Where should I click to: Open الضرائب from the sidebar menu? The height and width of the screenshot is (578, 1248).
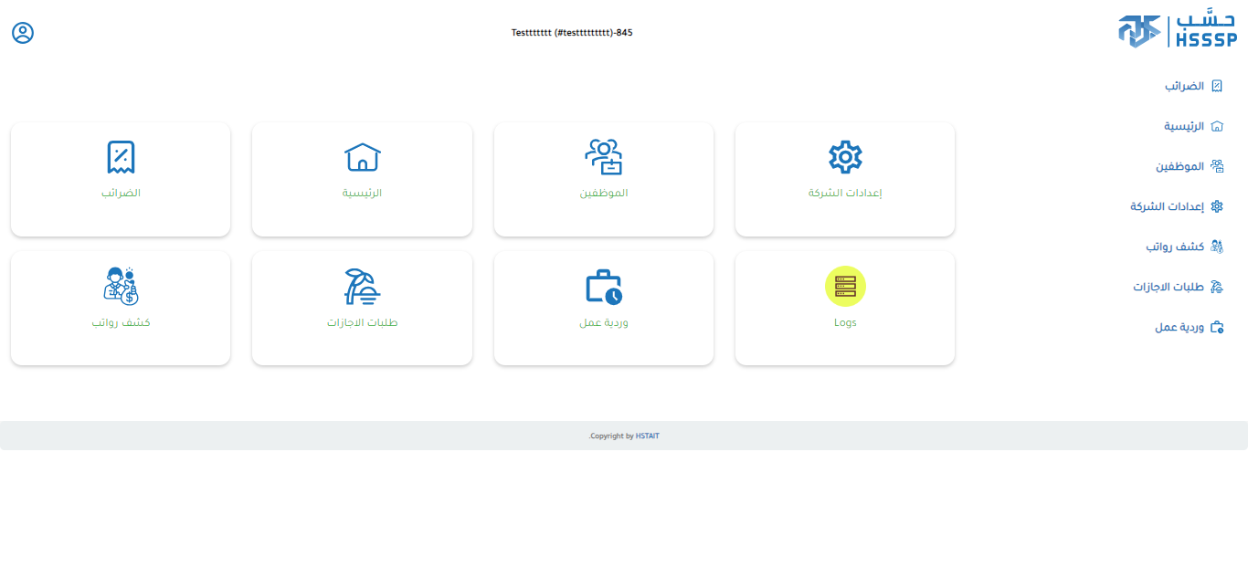pos(1184,86)
